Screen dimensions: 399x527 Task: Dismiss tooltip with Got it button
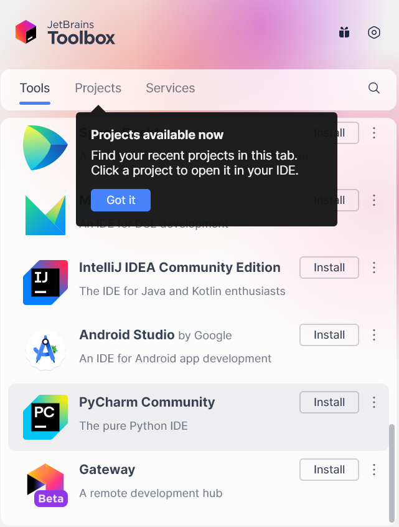point(121,200)
